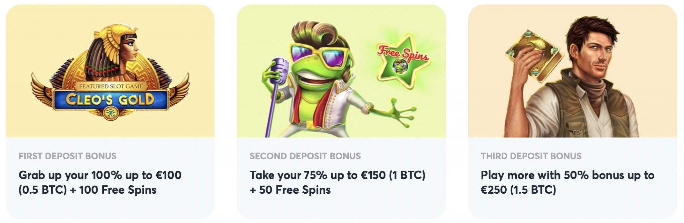This screenshot has width=684, height=223.
Task: Click the golden book in explorer's hand
Action: (534, 54)
